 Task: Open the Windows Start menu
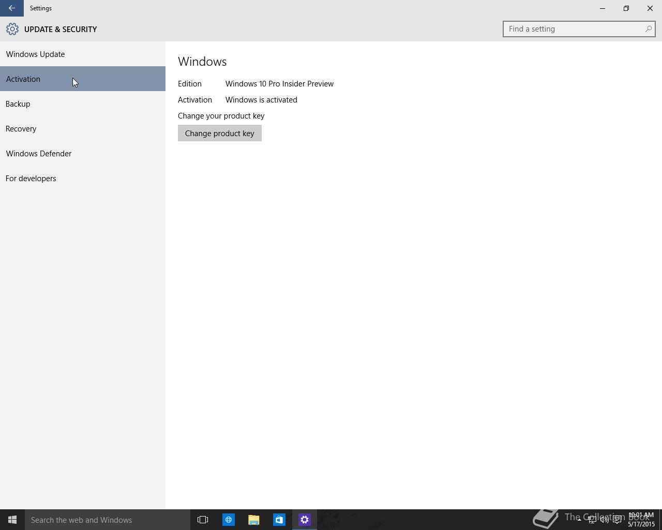(x=12, y=520)
